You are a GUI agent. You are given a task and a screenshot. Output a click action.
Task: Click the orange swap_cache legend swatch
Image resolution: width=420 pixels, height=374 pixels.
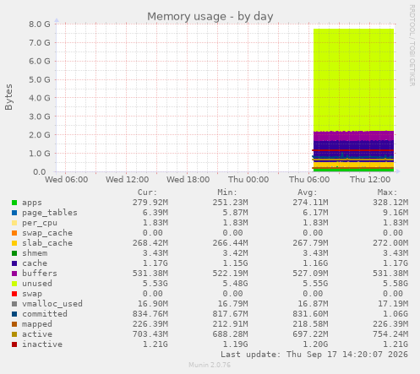pos(14,233)
